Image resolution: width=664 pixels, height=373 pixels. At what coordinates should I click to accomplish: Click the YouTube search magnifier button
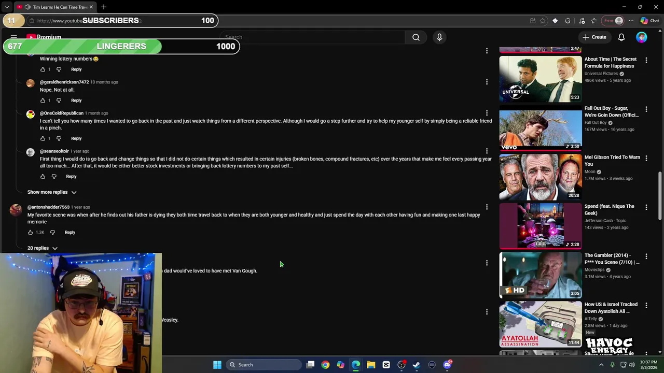pos(416,37)
